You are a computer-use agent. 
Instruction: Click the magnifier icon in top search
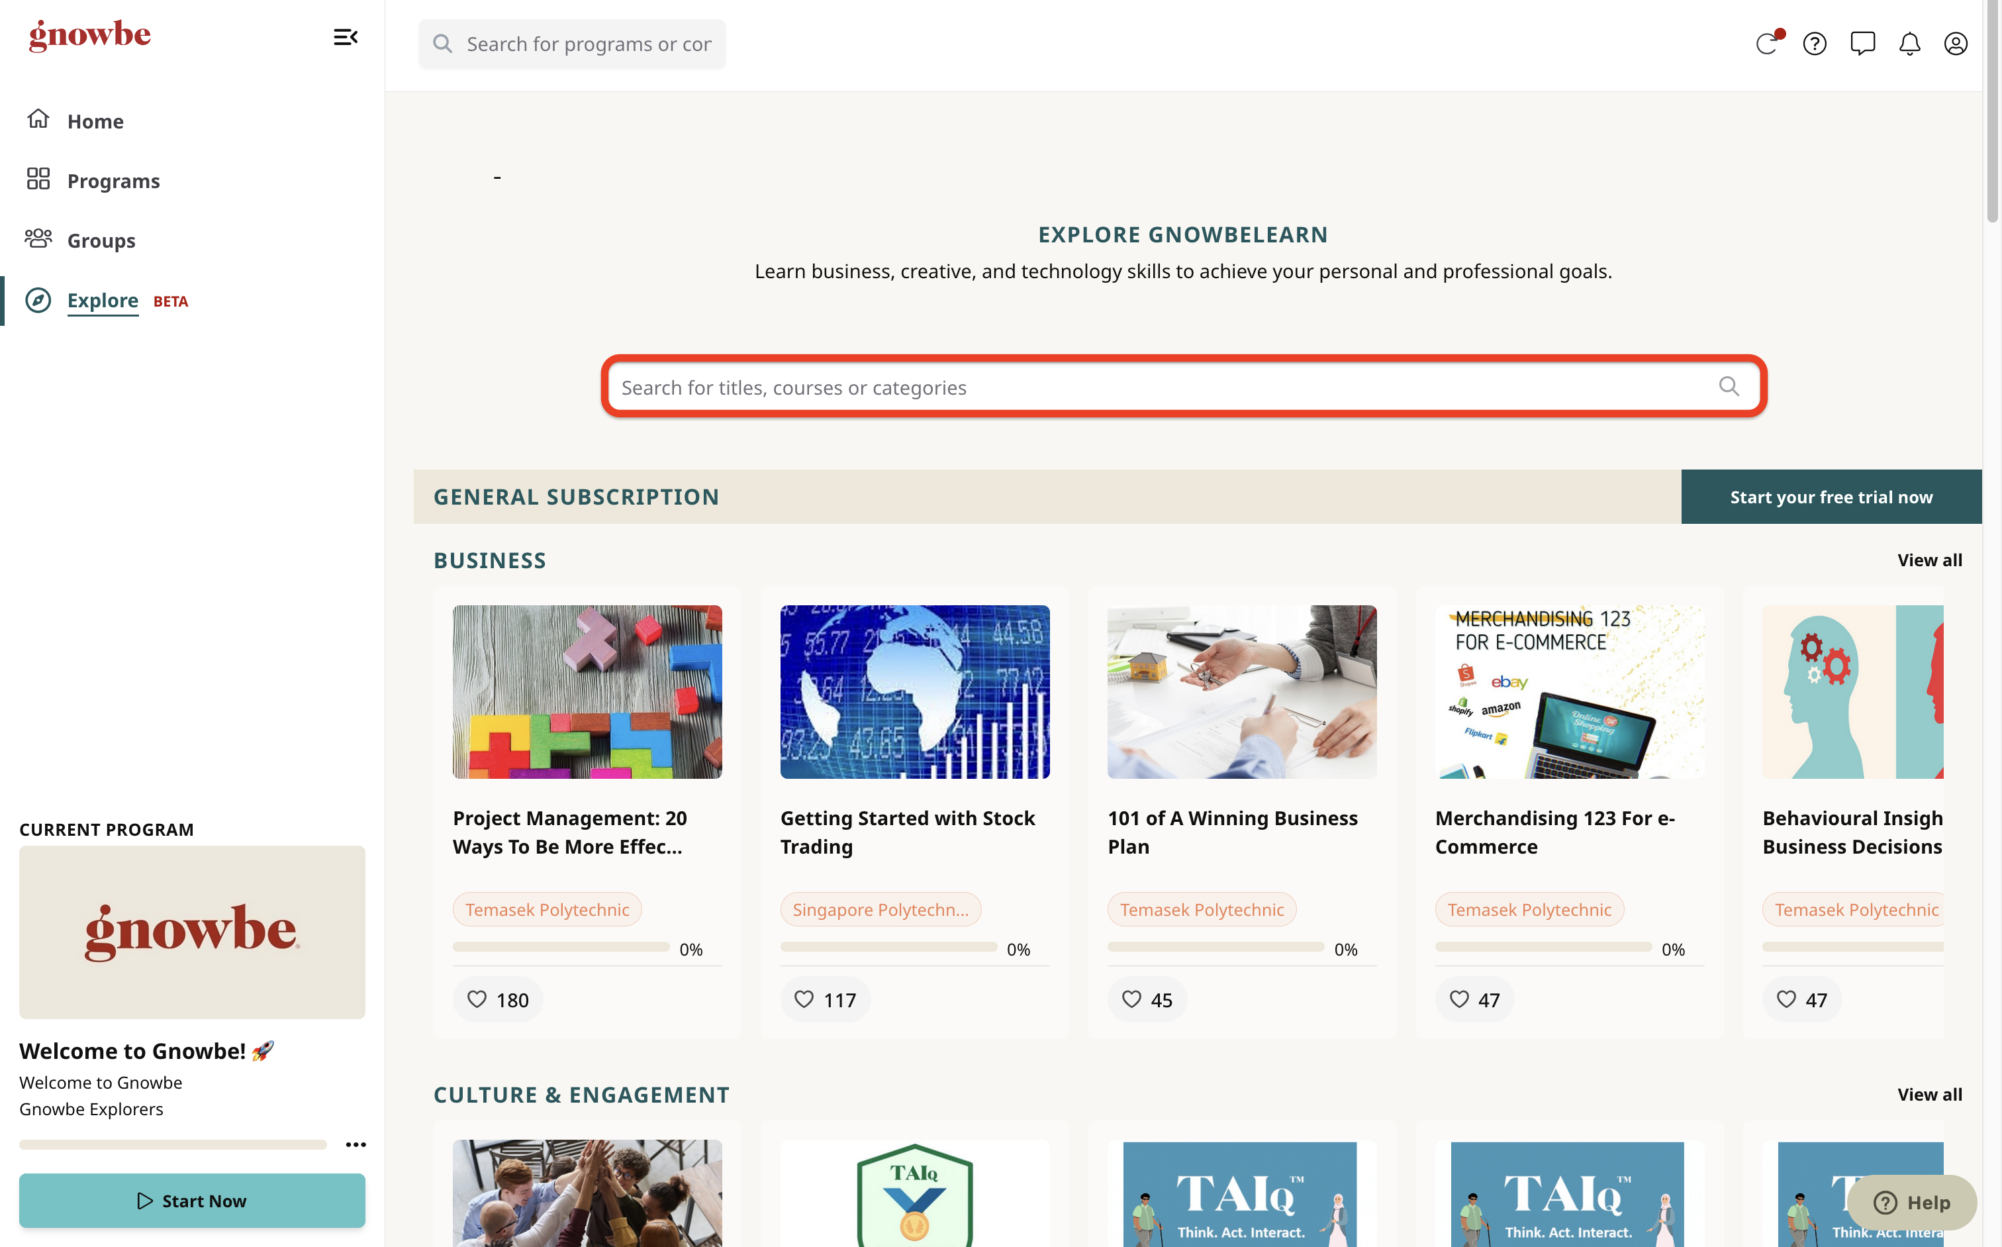coord(443,44)
